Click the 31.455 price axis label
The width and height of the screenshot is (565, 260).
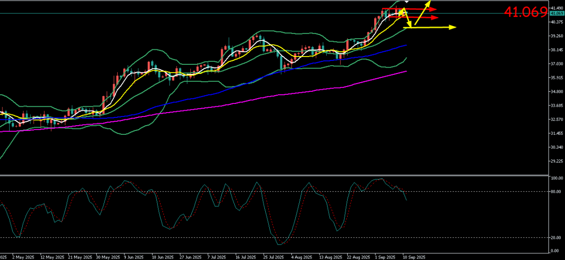557,133
